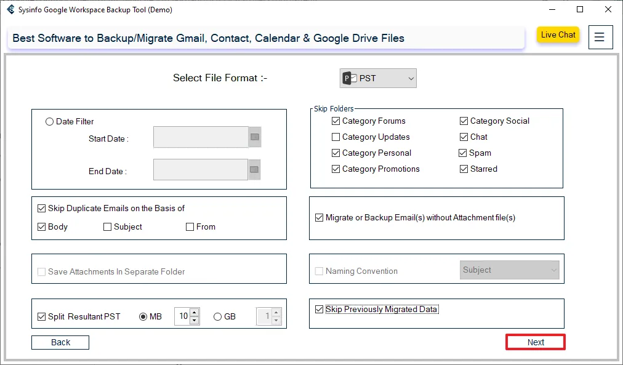Viewport: 623px width, 365px height.
Task: Open the Naming Convention Subject dropdown
Action: tap(509, 270)
